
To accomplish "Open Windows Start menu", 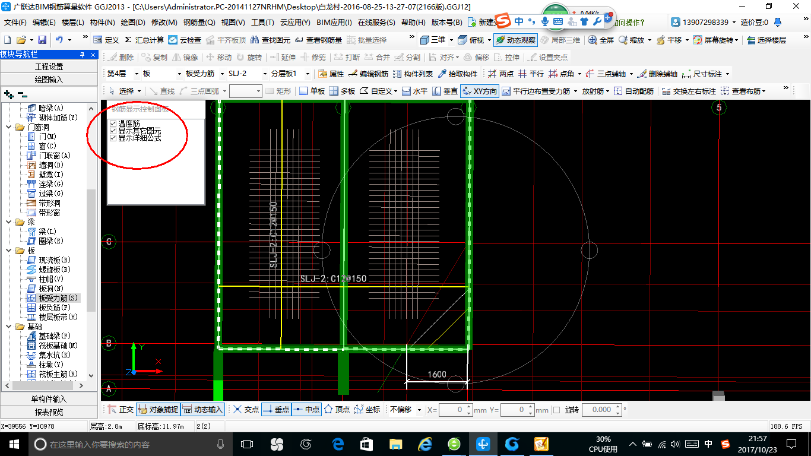I will point(13,444).
